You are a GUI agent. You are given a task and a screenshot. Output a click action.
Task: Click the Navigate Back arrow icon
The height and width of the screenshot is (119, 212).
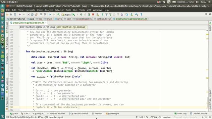click(x=50, y=15)
